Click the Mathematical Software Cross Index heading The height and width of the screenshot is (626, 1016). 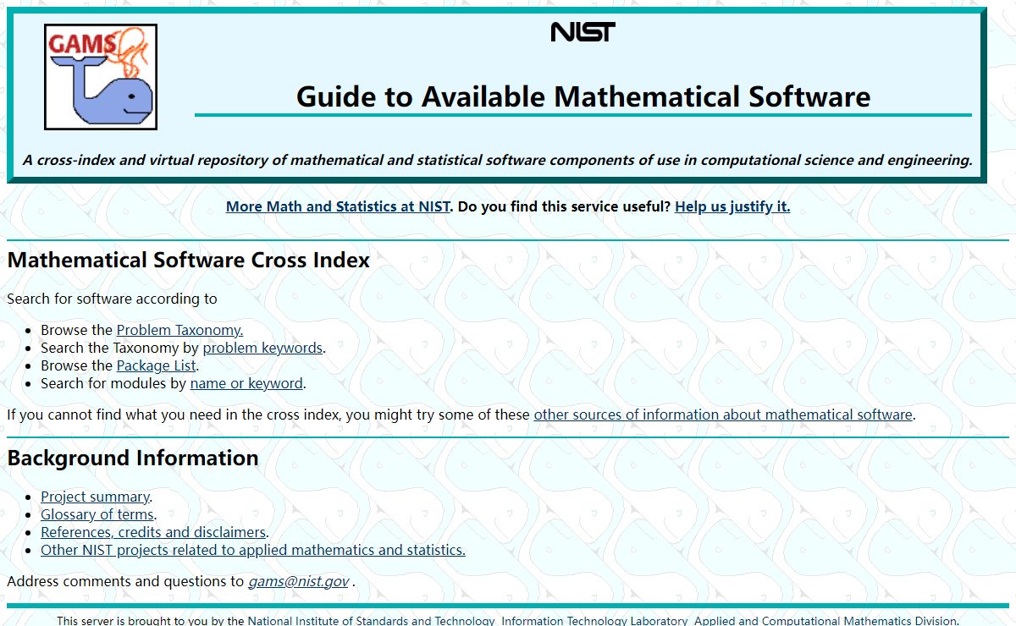[189, 260]
